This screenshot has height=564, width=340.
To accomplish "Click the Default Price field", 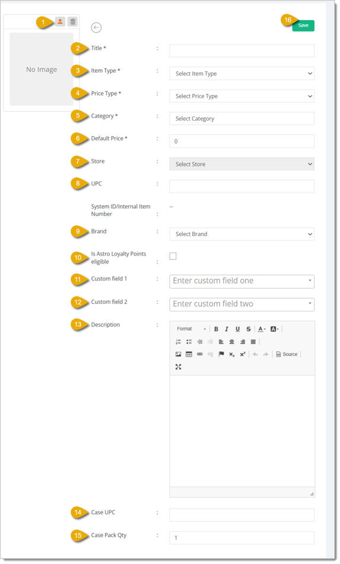I will click(x=242, y=141).
